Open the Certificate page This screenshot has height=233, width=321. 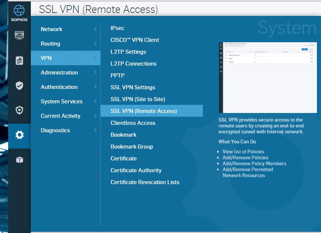click(x=124, y=158)
